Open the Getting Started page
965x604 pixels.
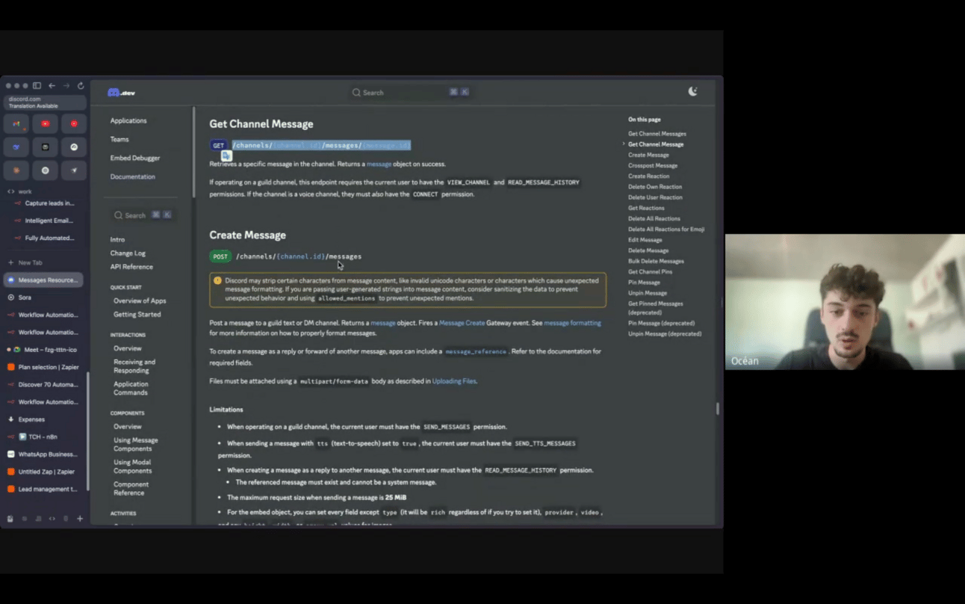[x=137, y=314]
